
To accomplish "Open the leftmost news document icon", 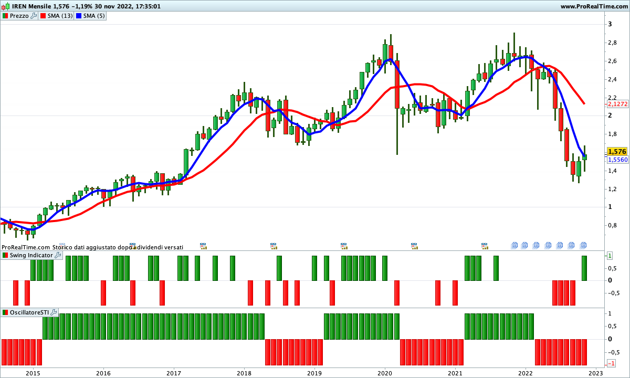I will coord(514,245).
